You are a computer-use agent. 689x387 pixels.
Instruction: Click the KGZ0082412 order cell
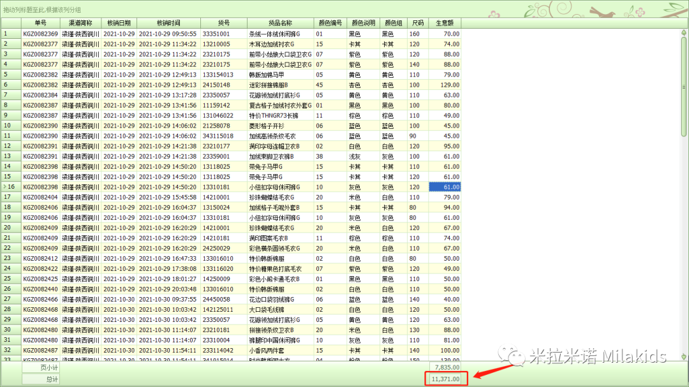[40, 259]
